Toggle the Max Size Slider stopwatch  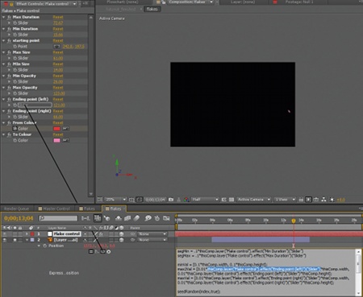tap(15, 58)
